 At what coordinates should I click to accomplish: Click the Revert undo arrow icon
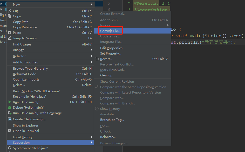pos(97,59)
